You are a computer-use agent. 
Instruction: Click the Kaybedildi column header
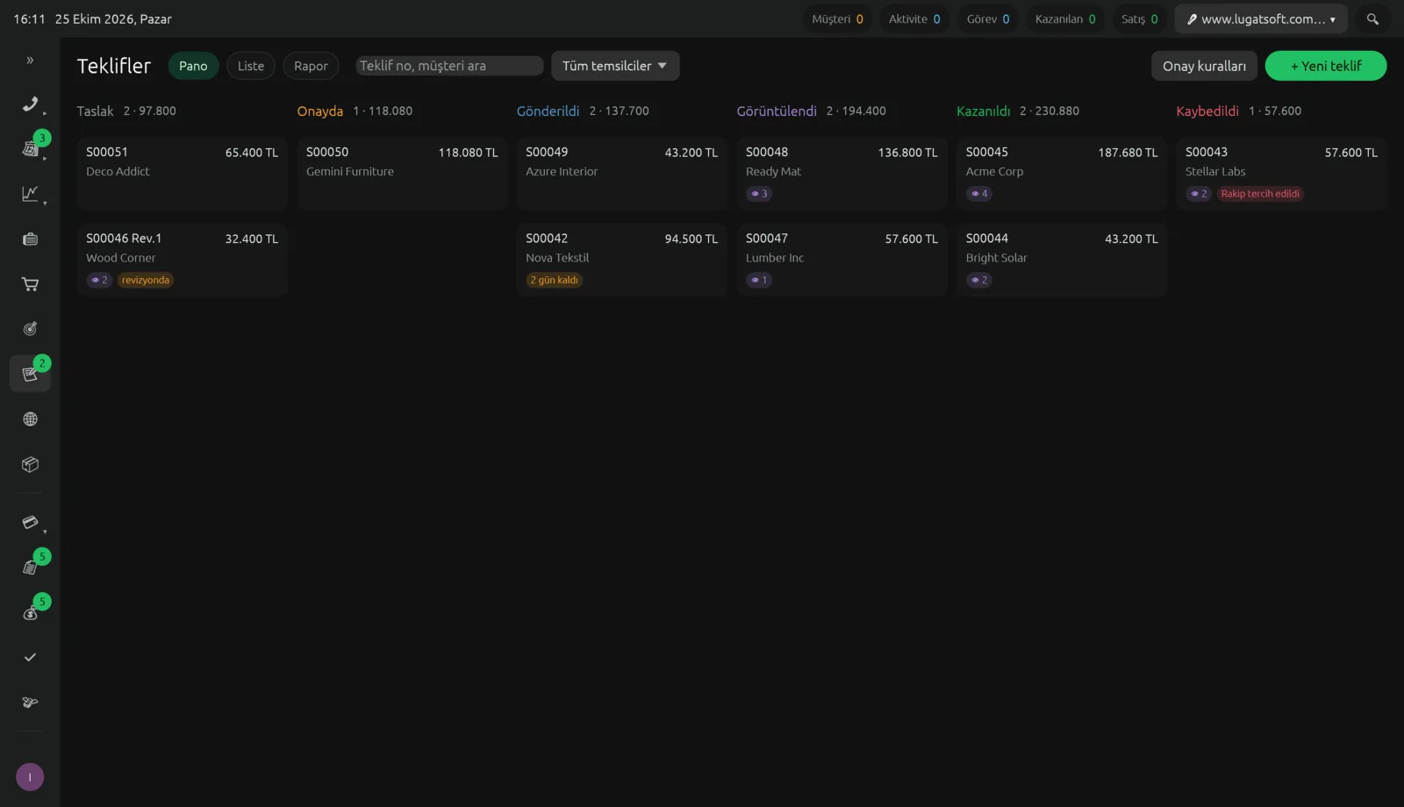click(x=1207, y=111)
